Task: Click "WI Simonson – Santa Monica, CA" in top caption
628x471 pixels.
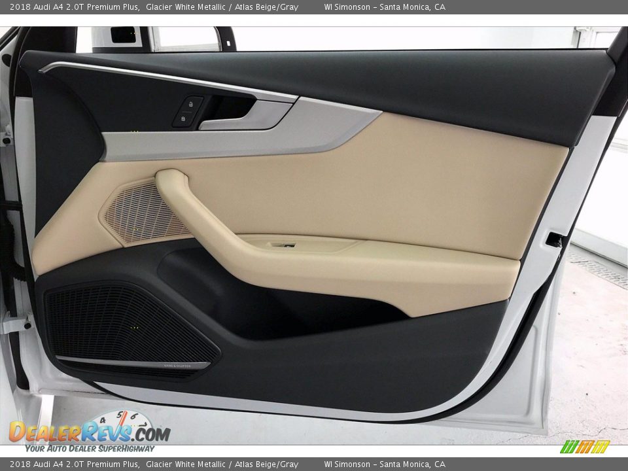Action: [x=385, y=7]
